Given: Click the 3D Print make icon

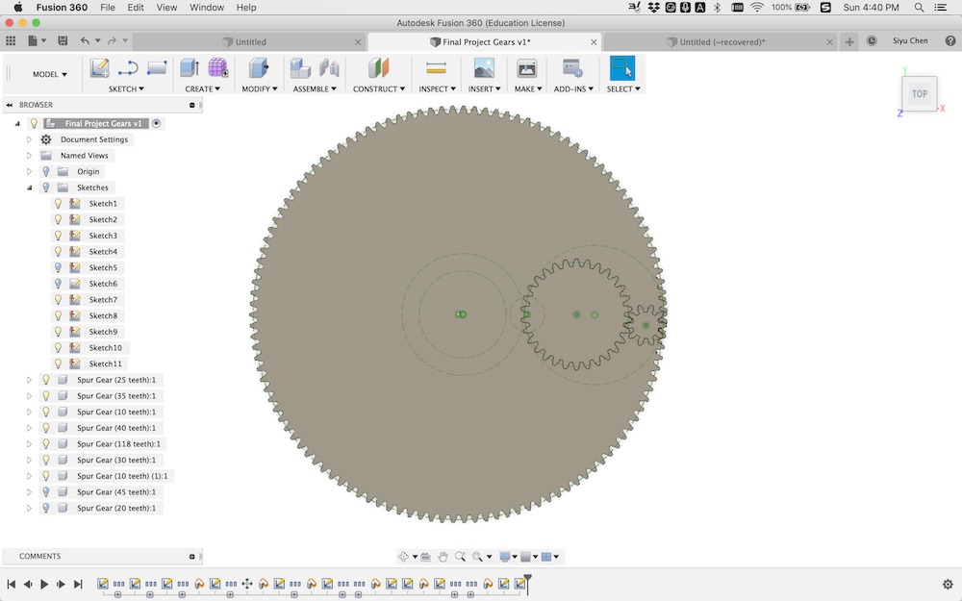Looking at the screenshot, I should 526,68.
